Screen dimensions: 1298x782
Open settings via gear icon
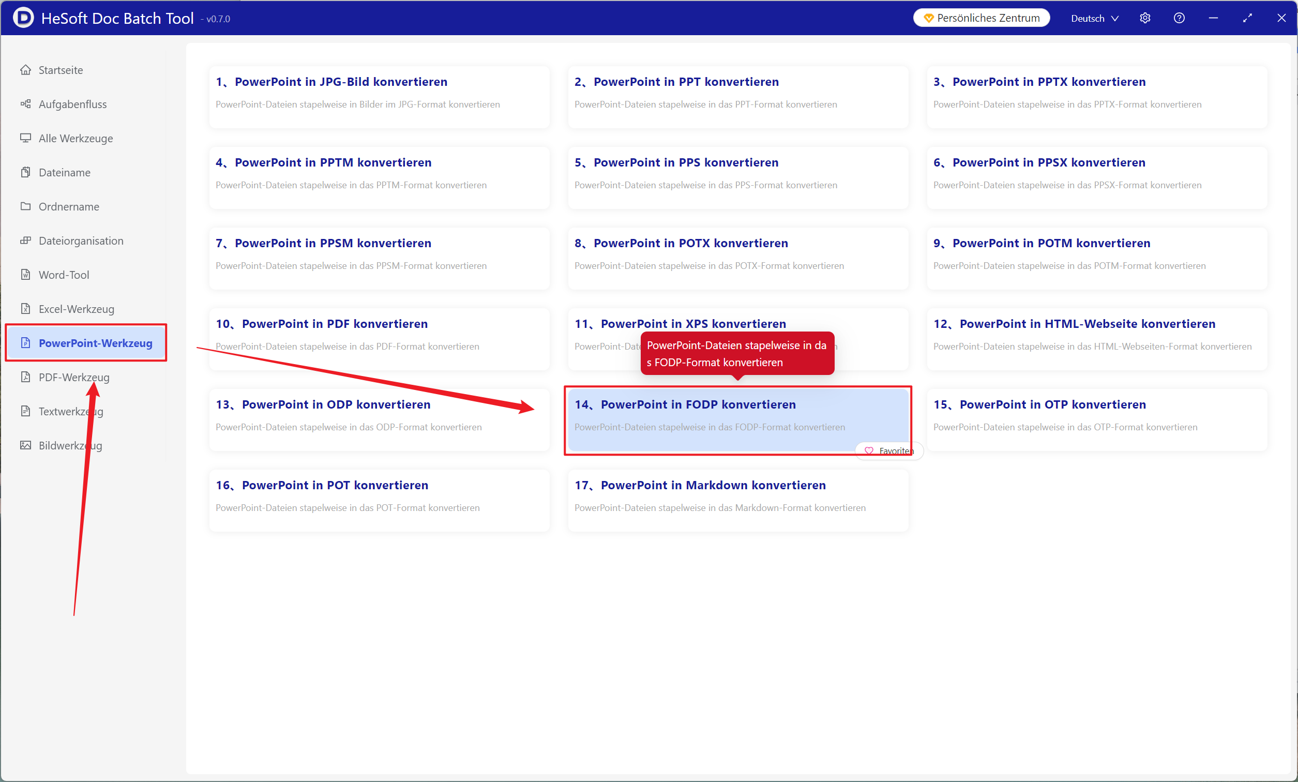pos(1145,18)
